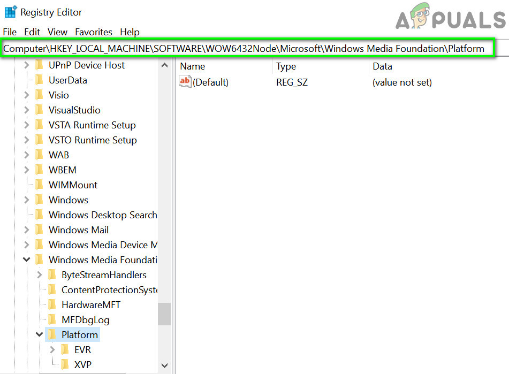Screen dimensions: 509x374
Task: Expand the Windows Mail key
Action: (x=27, y=230)
